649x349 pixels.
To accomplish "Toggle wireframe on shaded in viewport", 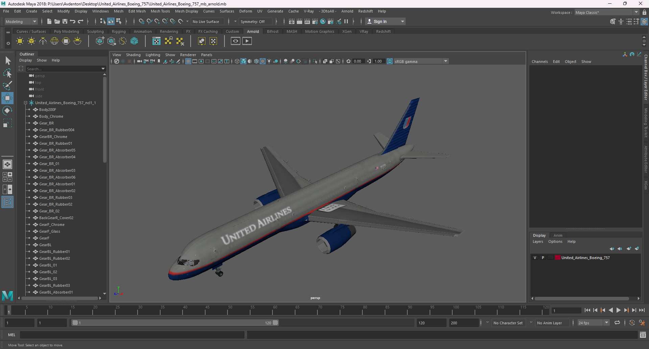I will pos(256,61).
